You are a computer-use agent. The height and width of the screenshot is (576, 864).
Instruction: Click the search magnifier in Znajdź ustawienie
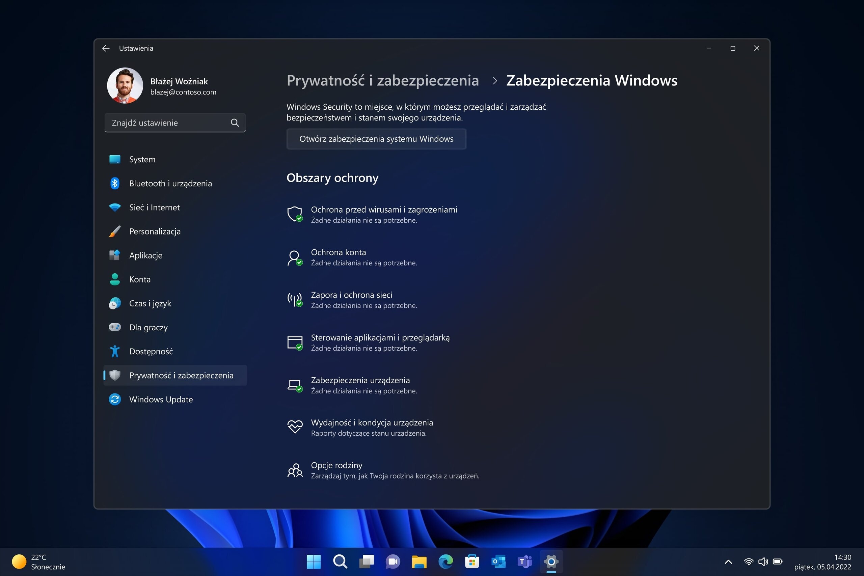(235, 123)
